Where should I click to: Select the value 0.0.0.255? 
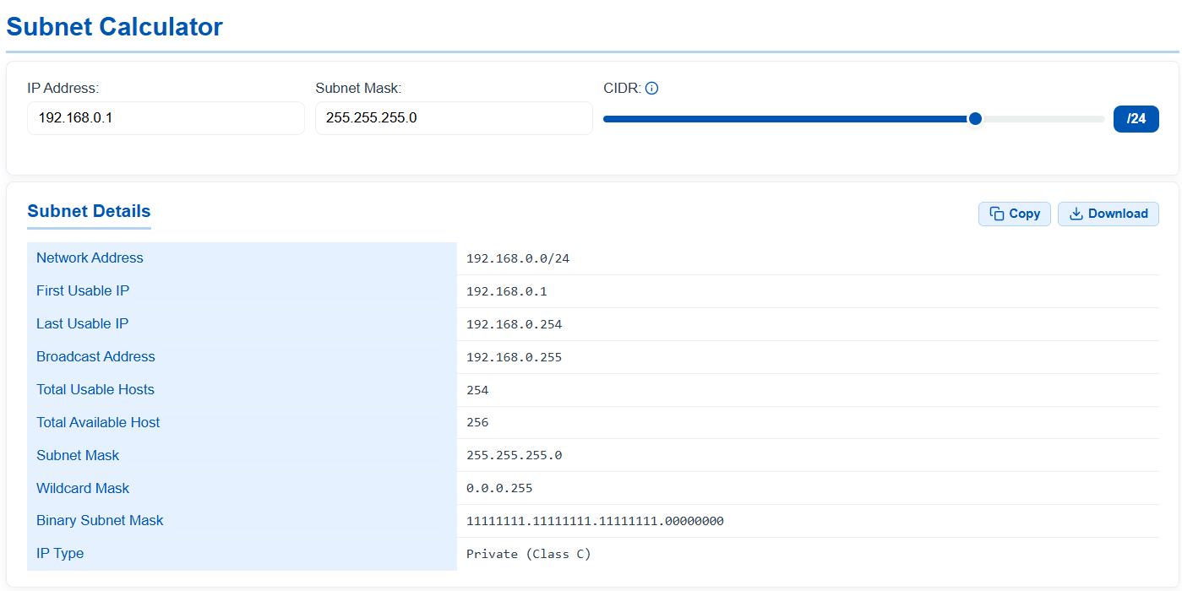(499, 489)
